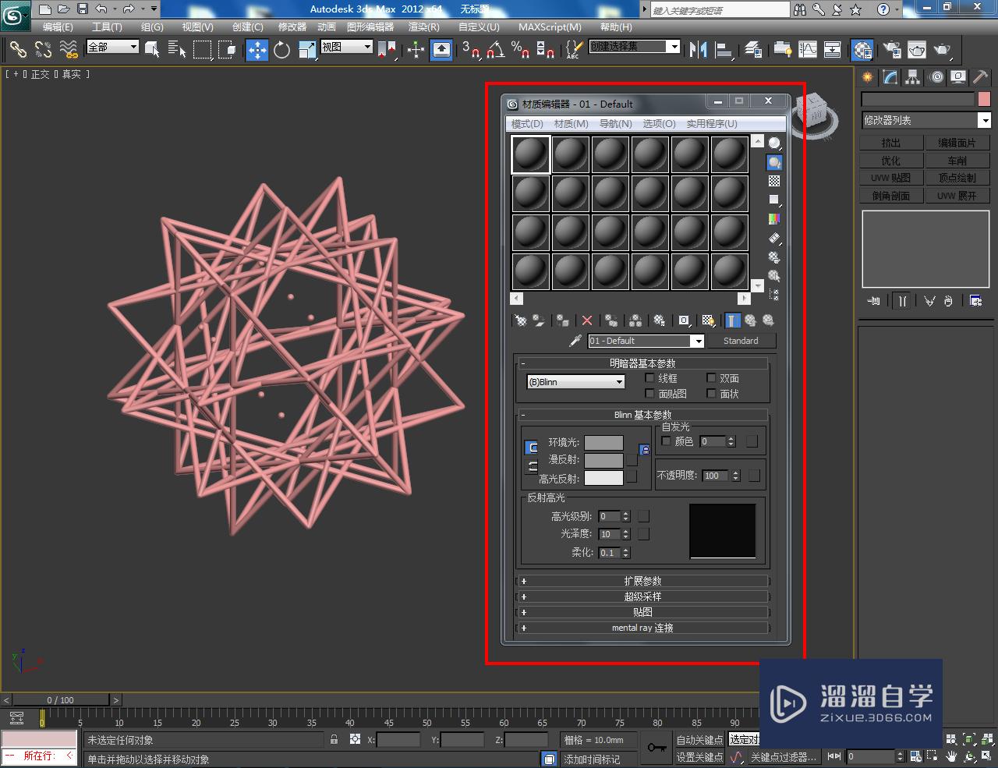Toggle the 3D Snaps icon

click(471, 50)
